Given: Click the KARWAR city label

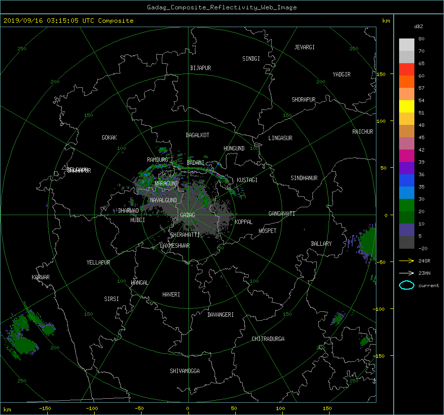Looking at the screenshot, I should (40, 277).
